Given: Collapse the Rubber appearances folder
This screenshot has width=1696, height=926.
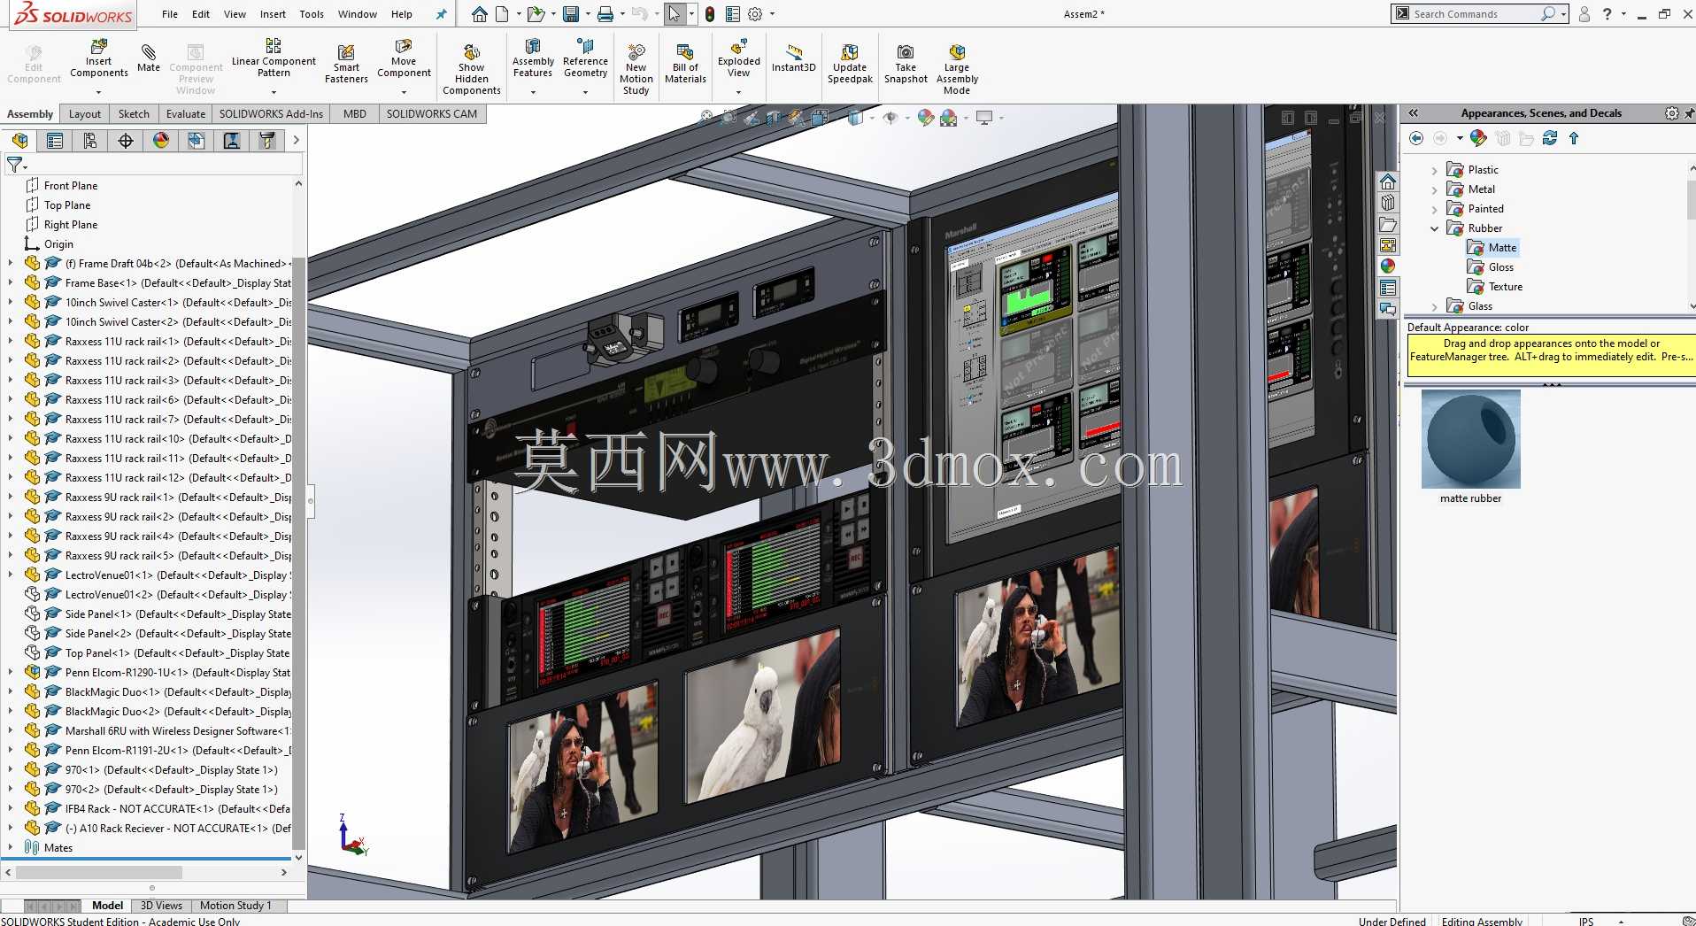Looking at the screenshot, I should [x=1435, y=228].
